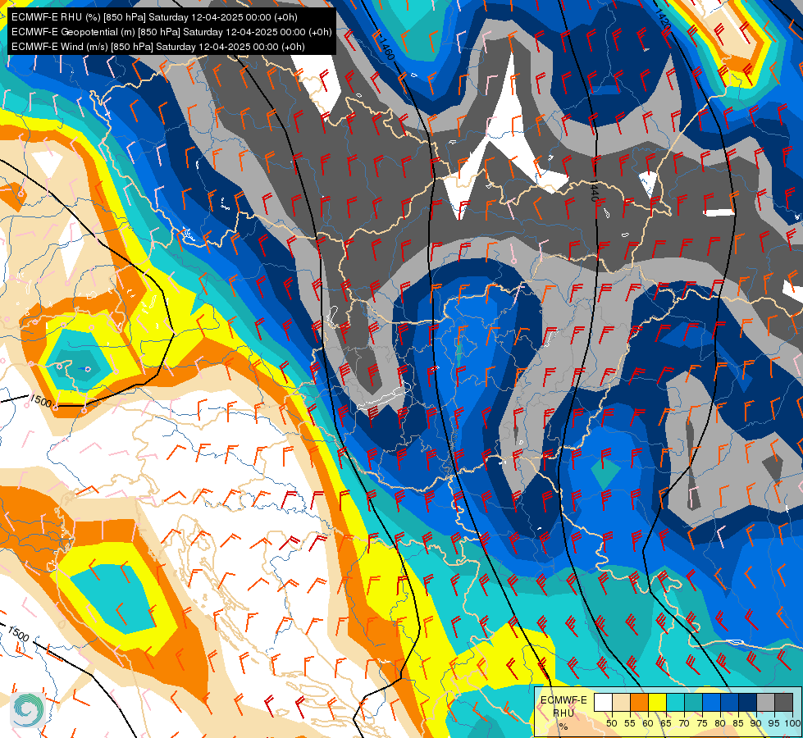Click the legend value 75
This screenshot has width=803, height=738.
point(702,723)
